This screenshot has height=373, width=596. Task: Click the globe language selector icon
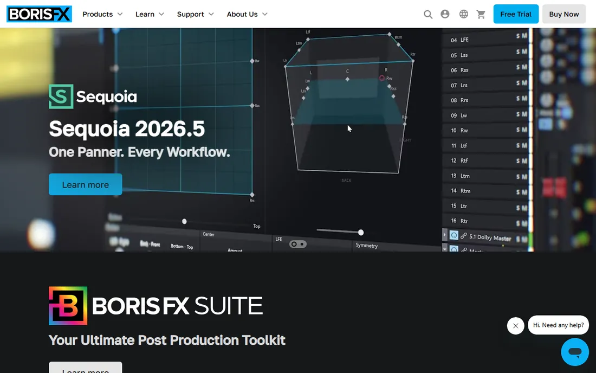(x=464, y=14)
